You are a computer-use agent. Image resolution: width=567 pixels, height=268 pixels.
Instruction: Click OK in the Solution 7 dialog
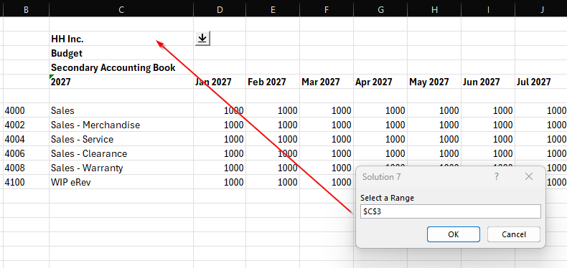point(454,234)
